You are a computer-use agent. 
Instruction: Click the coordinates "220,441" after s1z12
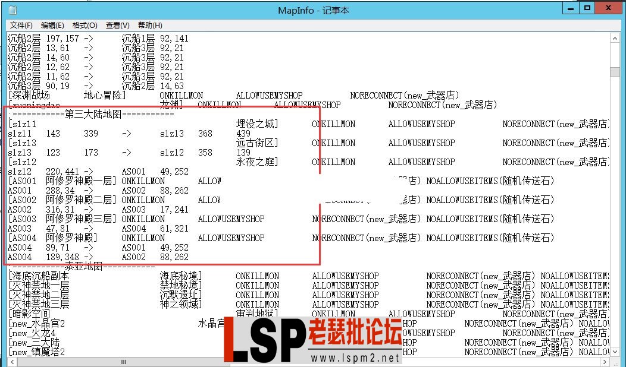(62, 172)
